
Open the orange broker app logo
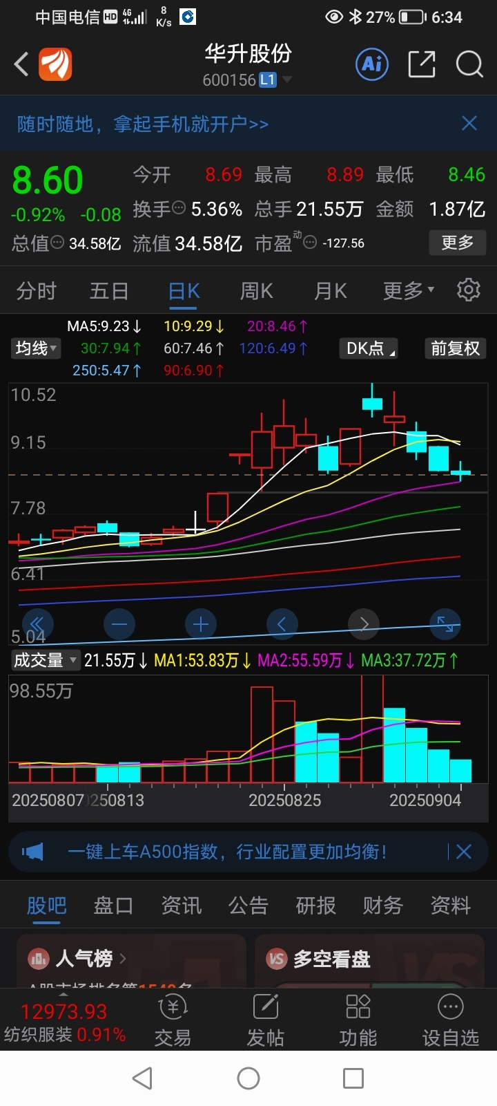pyautogui.click(x=55, y=65)
